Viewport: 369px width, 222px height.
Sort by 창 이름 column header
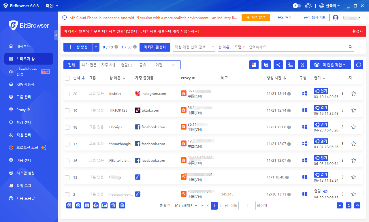[117, 78]
